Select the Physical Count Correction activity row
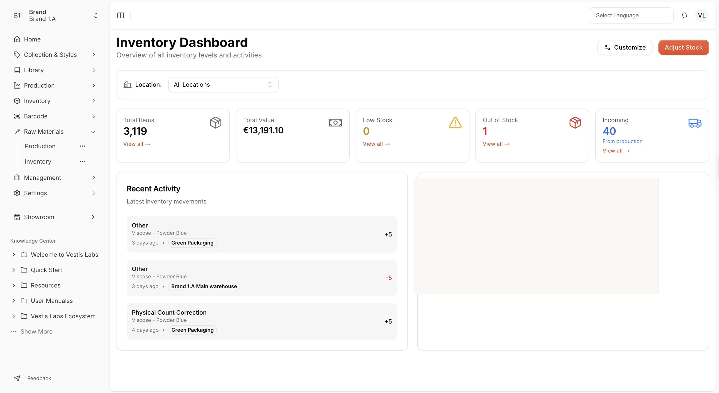Image resolution: width=719 pixels, height=393 pixels. 262,321
